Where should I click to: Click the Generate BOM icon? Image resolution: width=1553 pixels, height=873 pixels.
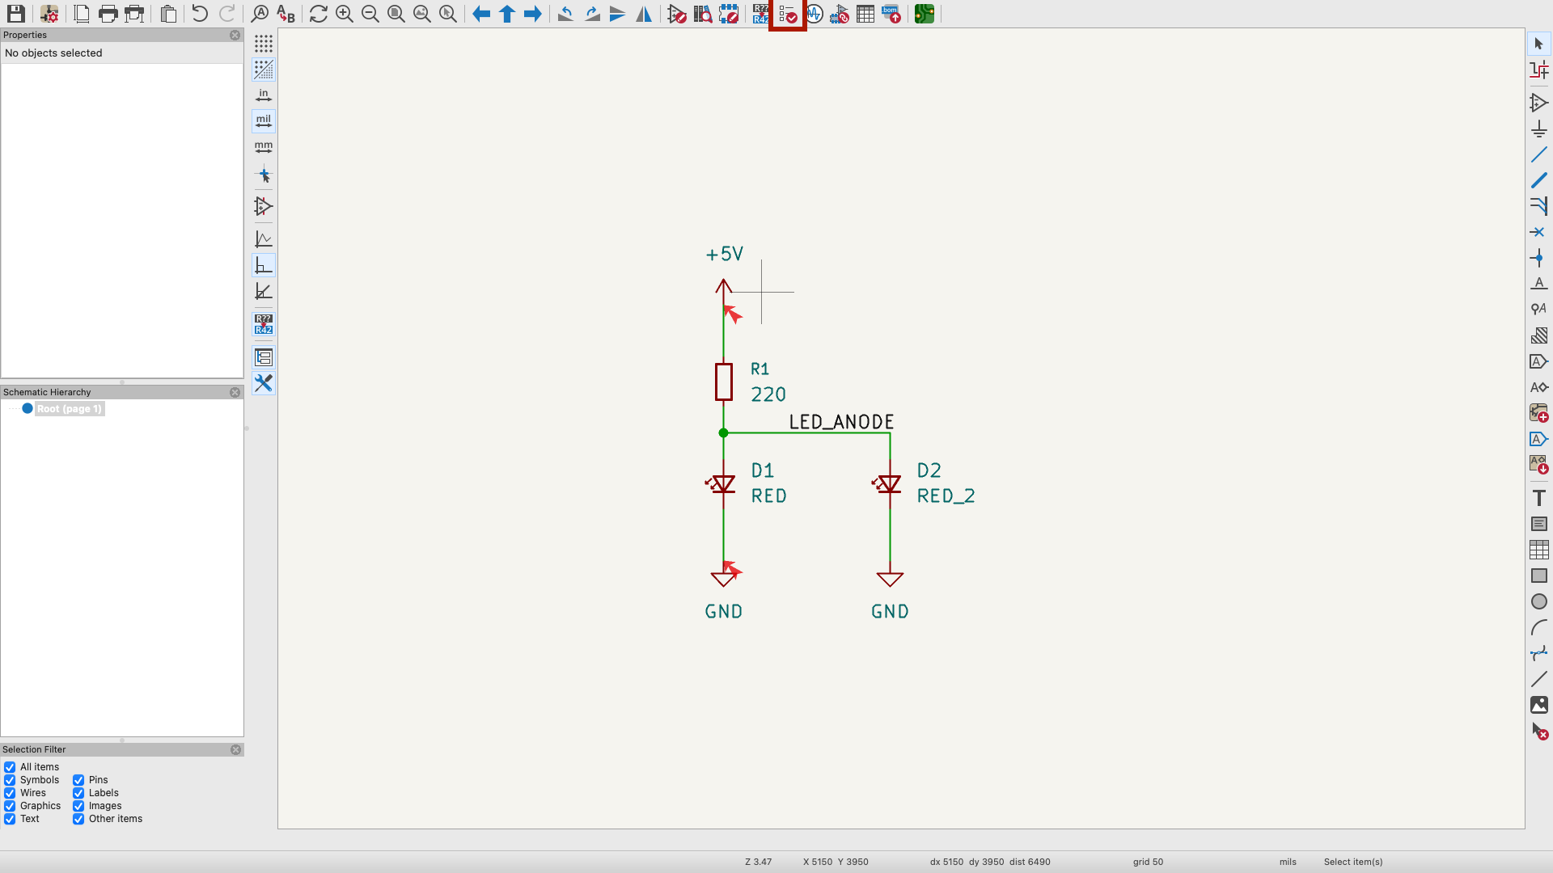click(x=891, y=14)
